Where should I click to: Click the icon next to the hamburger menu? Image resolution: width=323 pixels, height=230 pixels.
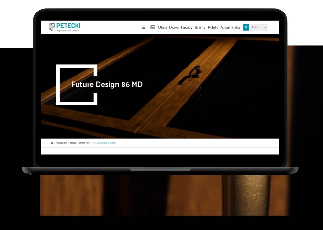pyautogui.click(x=153, y=27)
